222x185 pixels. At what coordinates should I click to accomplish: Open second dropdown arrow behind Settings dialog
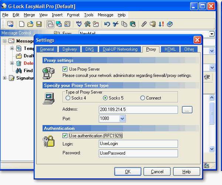tap(212, 51)
